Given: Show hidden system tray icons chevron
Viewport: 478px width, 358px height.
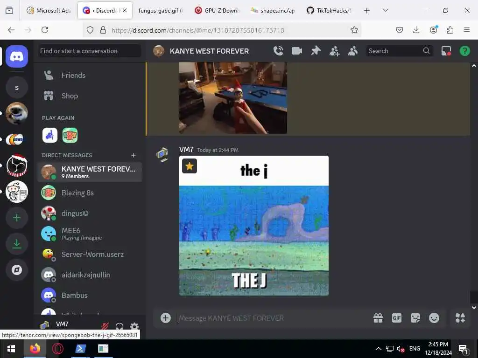Looking at the screenshot, I should pyautogui.click(x=378, y=349).
